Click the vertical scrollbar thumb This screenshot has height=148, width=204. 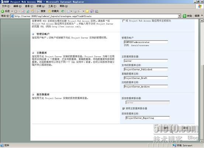tap(202, 102)
